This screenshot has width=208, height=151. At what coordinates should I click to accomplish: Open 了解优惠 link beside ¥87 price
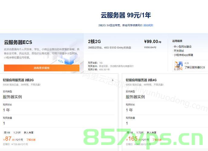(x=31, y=140)
